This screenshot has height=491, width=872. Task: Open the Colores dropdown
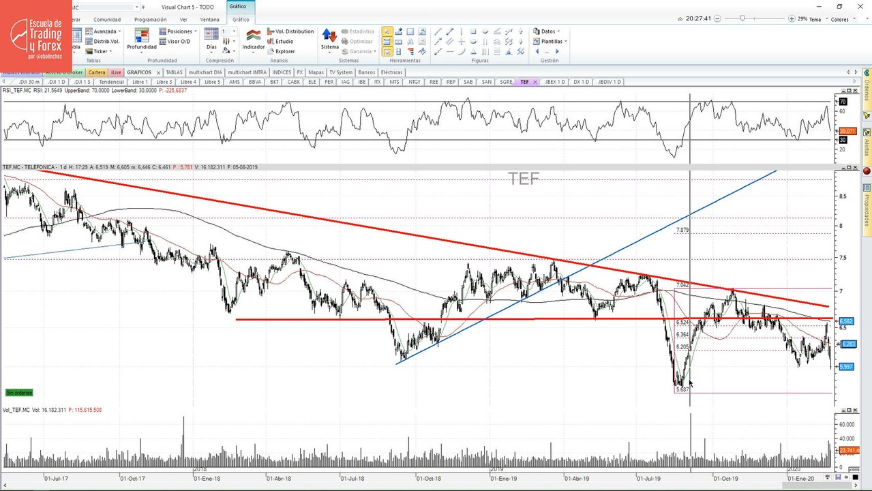coord(843,19)
